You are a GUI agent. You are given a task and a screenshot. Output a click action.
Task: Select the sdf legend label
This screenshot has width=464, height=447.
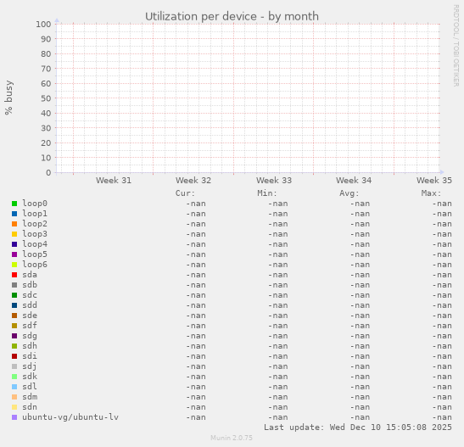tap(30, 326)
